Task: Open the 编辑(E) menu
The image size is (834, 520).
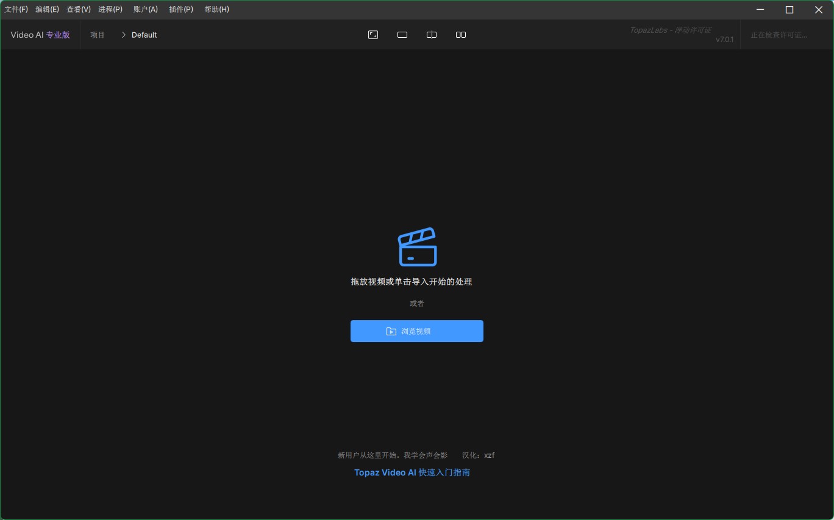Action: coord(47,9)
